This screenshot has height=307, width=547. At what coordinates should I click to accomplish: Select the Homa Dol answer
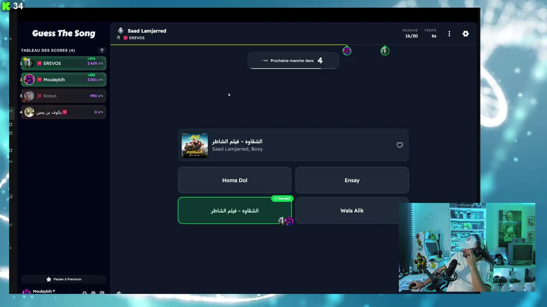point(235,180)
